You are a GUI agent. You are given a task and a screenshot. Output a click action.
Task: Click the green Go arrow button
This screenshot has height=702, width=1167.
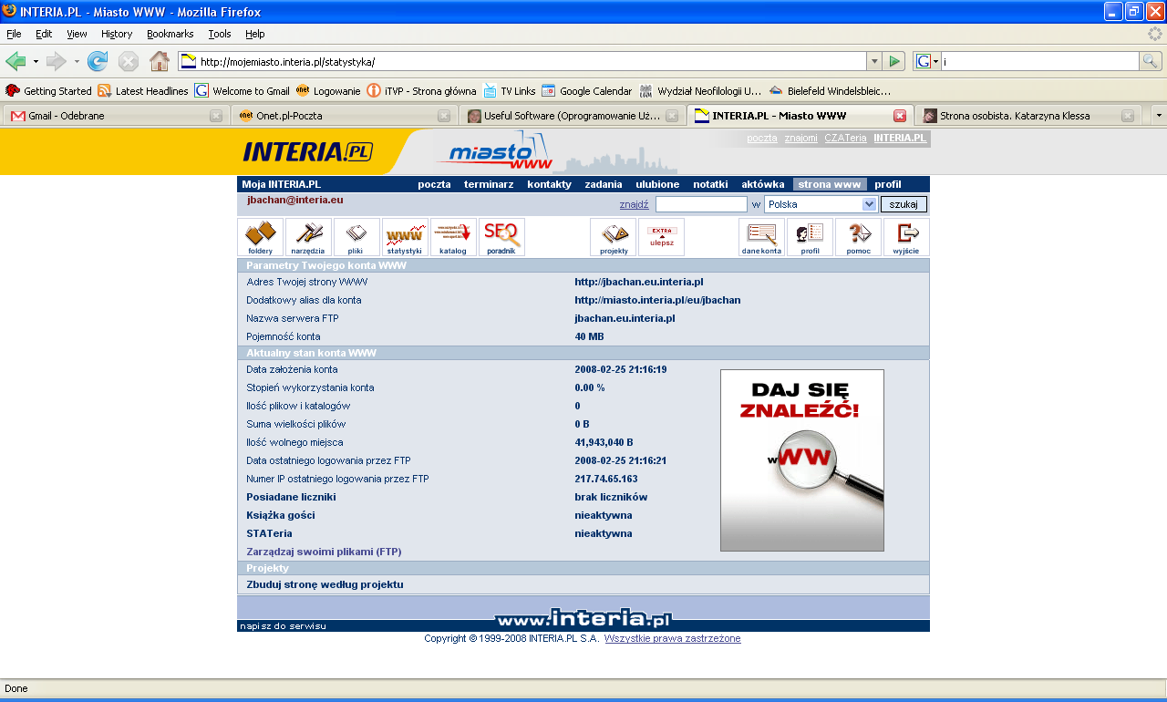(x=894, y=61)
